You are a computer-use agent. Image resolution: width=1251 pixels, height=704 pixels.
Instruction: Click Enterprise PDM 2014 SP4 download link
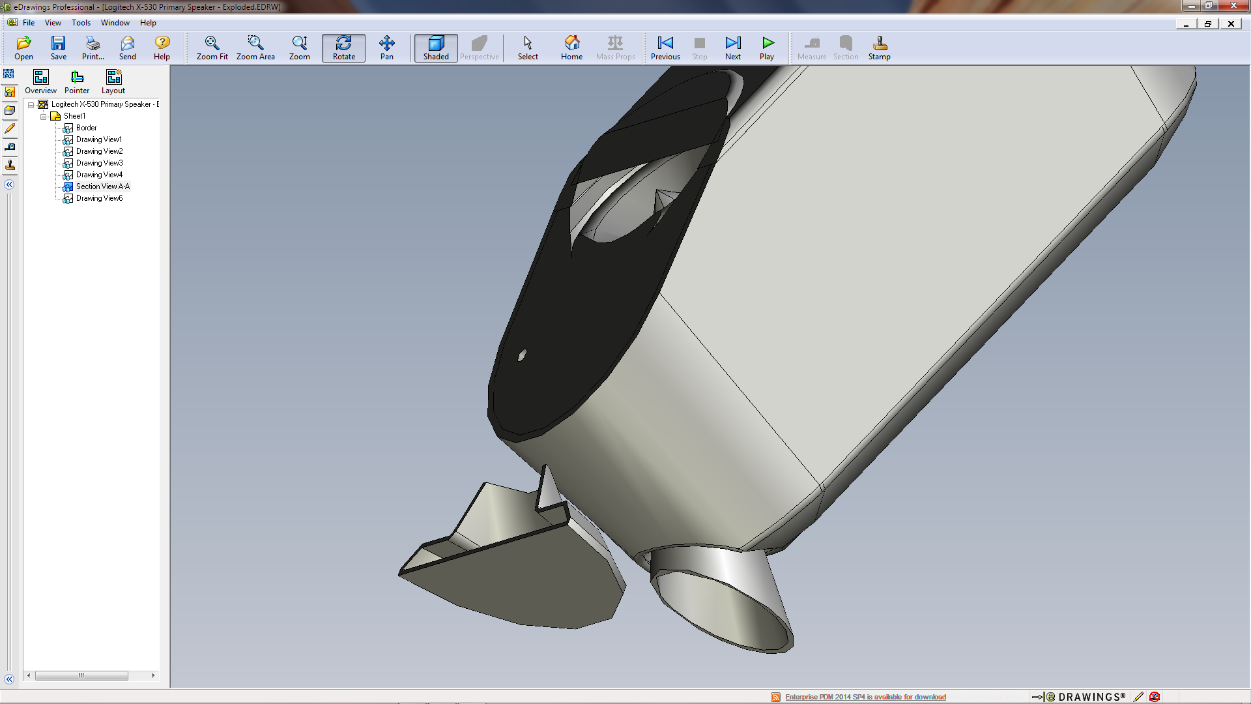click(865, 697)
